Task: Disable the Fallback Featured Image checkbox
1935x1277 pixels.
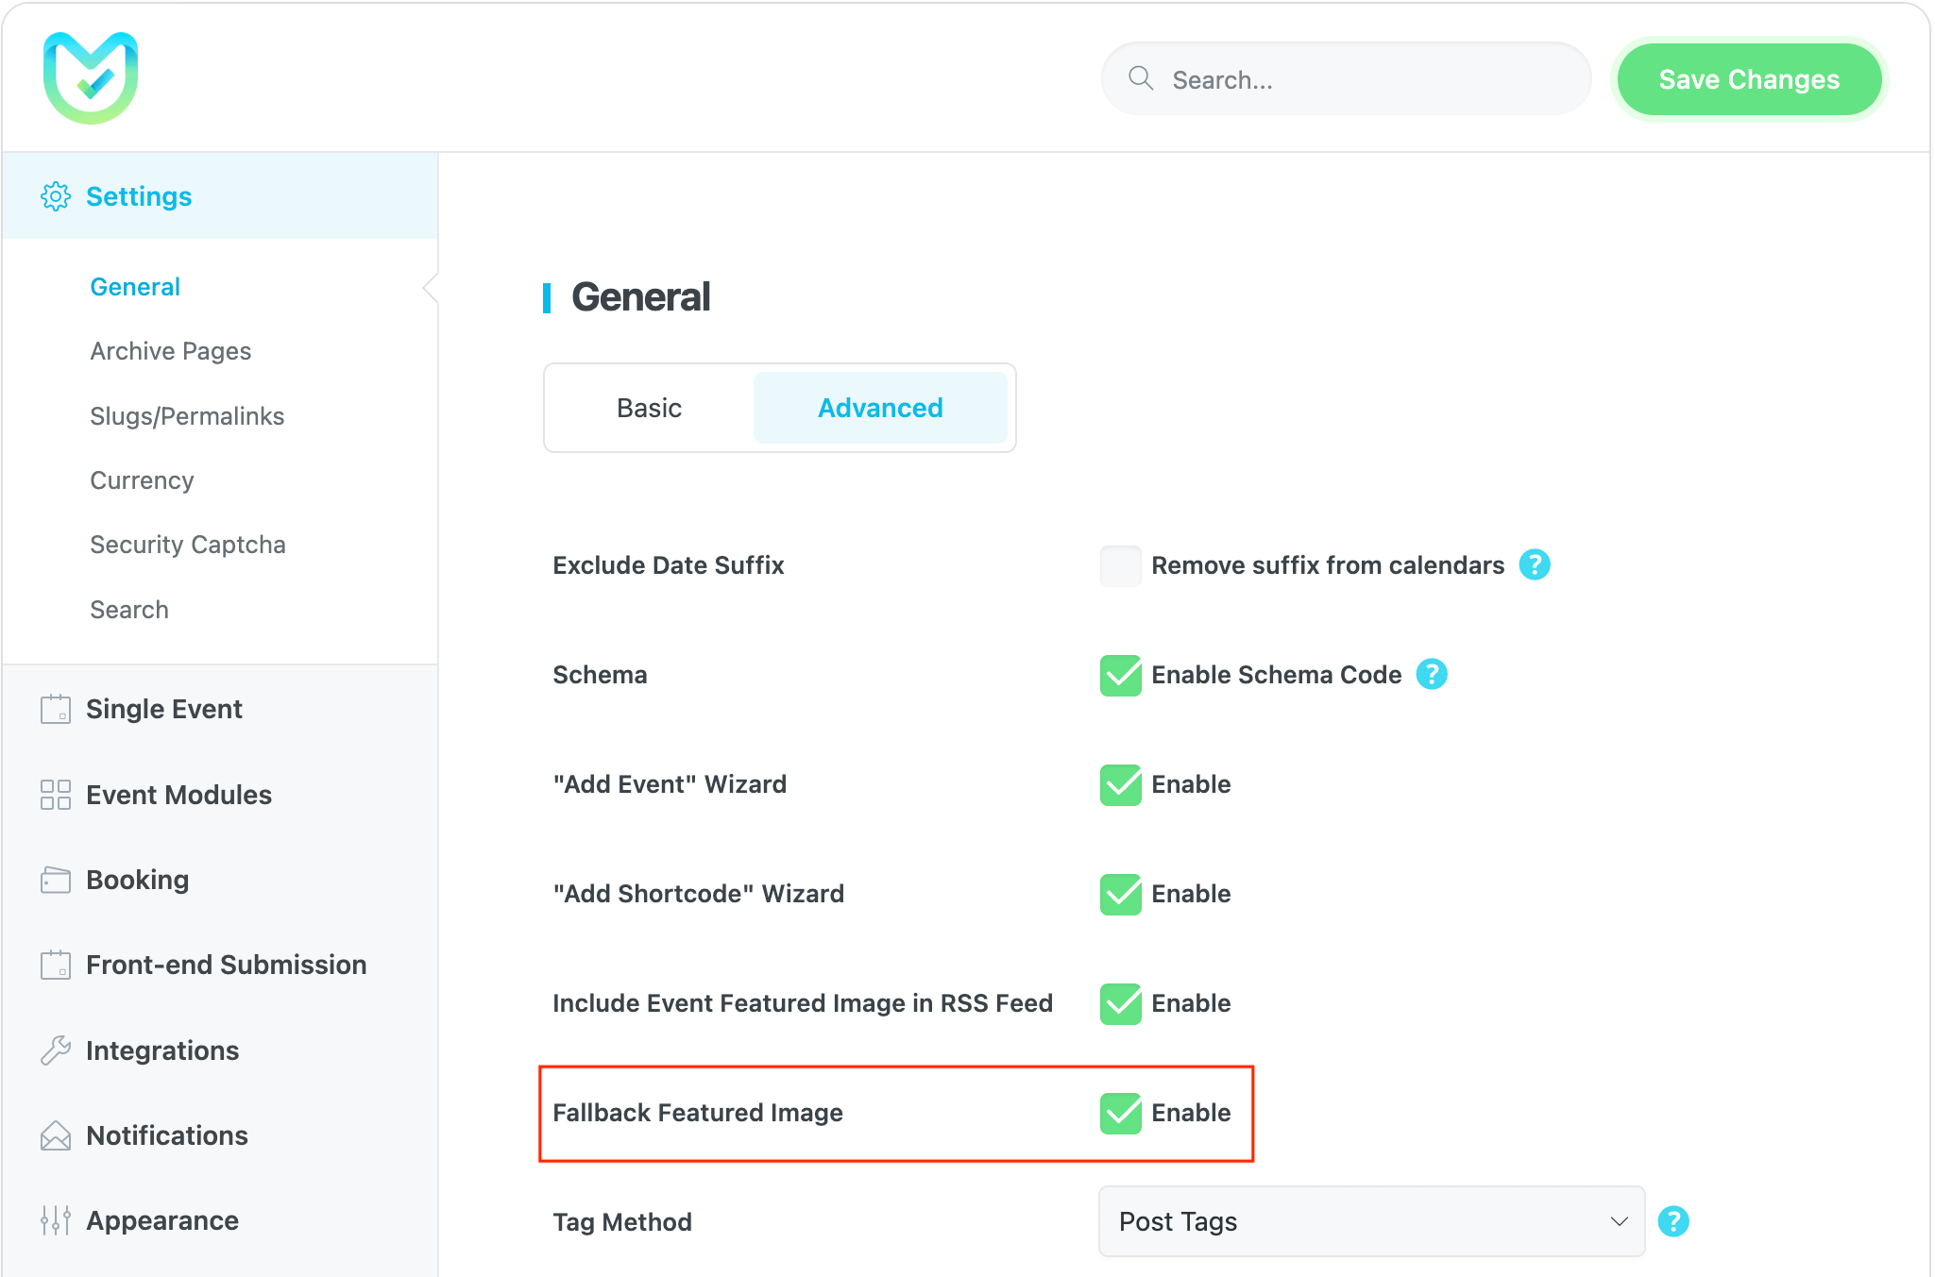Action: (x=1120, y=1113)
